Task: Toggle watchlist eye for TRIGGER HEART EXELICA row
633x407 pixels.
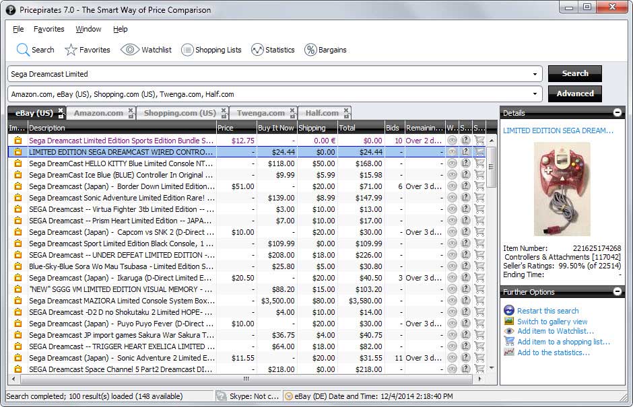Action: point(452,346)
